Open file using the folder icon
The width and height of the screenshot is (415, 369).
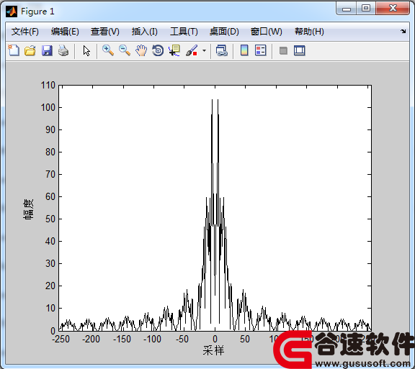[x=30, y=50]
